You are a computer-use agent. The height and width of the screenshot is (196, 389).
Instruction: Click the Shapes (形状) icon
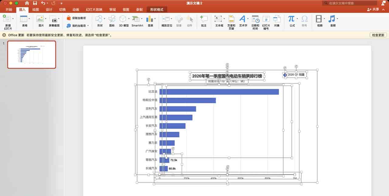pos(99,19)
